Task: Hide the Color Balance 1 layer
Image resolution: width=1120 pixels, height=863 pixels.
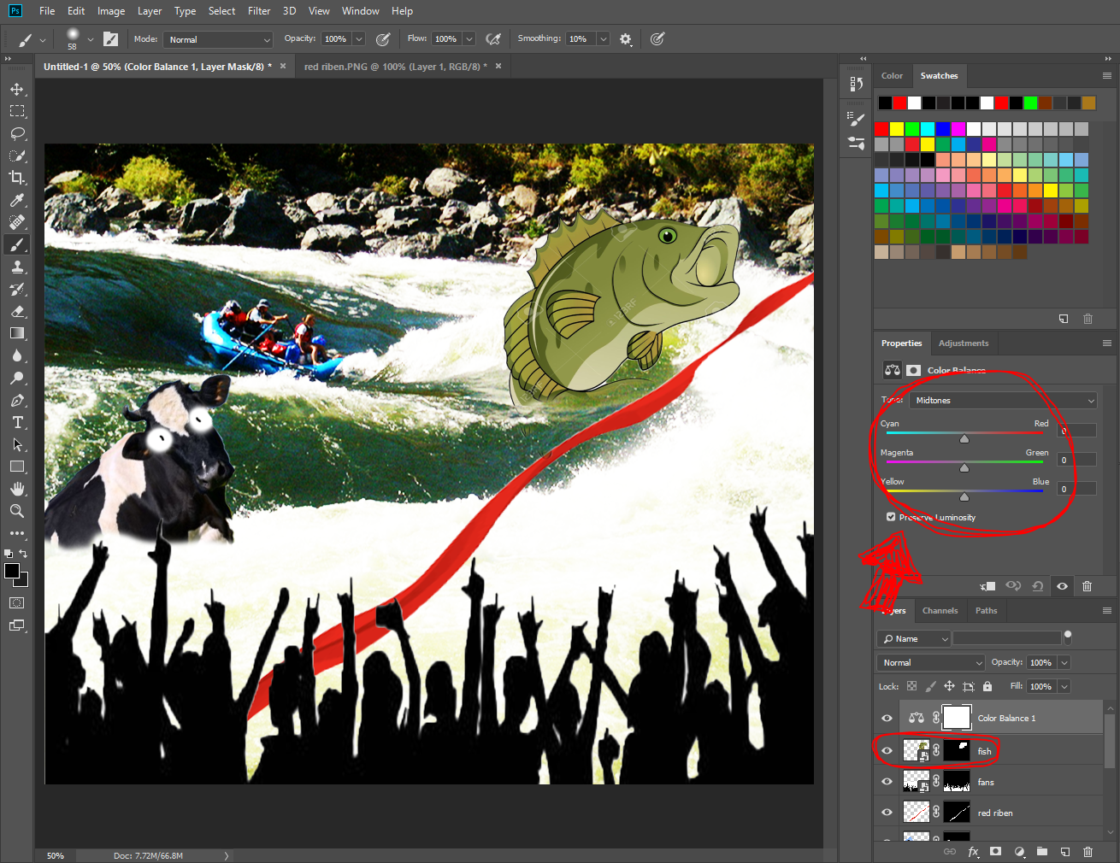Action: [x=887, y=718]
